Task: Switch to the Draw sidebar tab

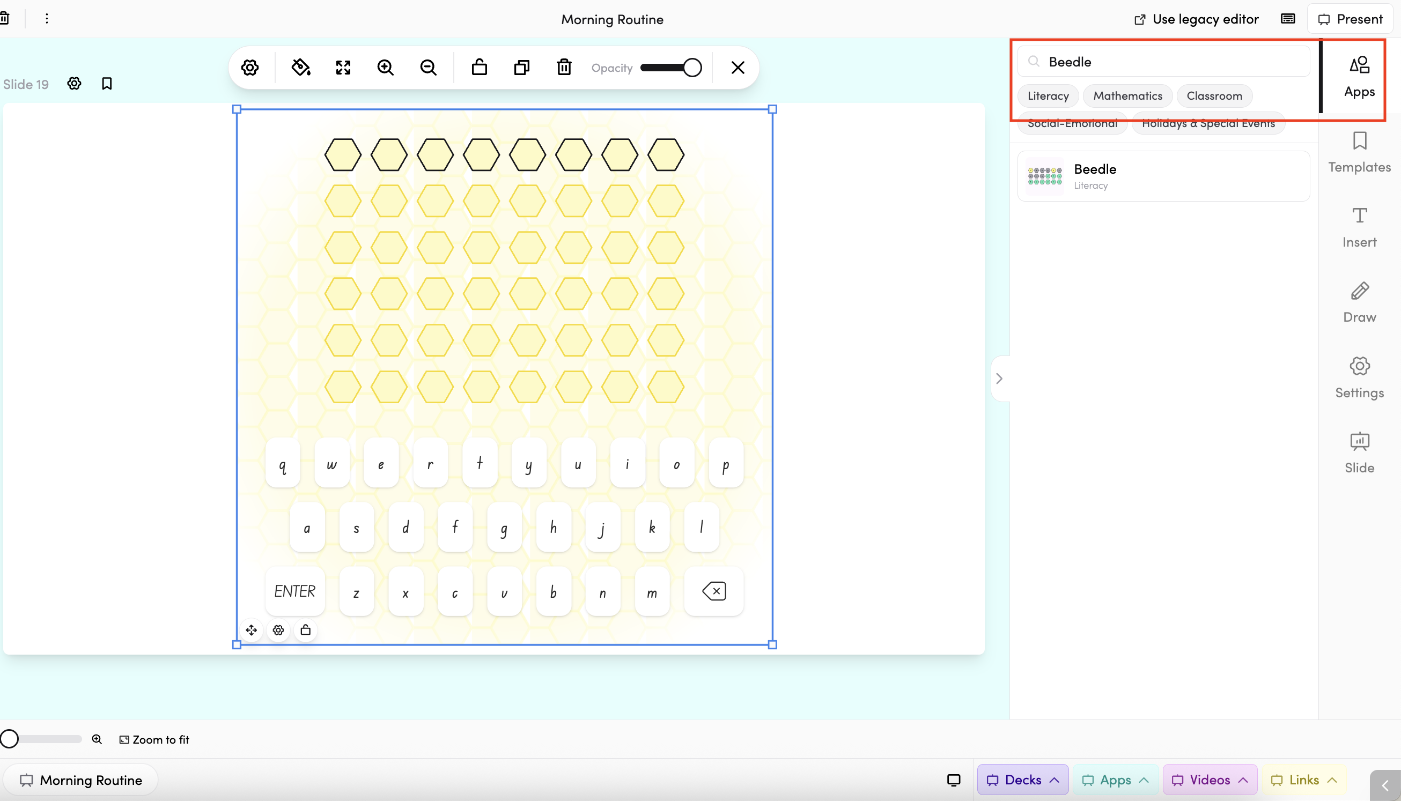Action: tap(1359, 302)
